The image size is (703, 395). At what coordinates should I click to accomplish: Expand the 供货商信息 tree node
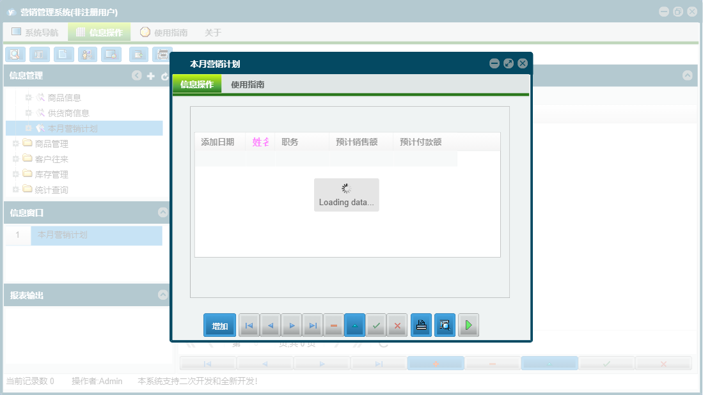click(28, 113)
